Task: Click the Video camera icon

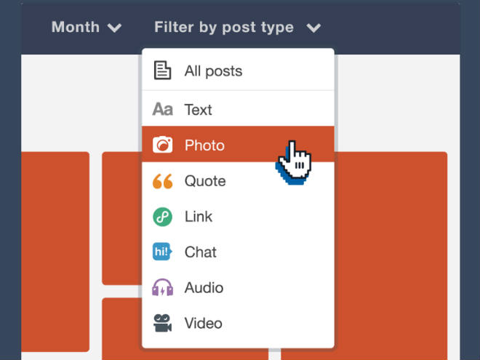Action: tap(162, 324)
